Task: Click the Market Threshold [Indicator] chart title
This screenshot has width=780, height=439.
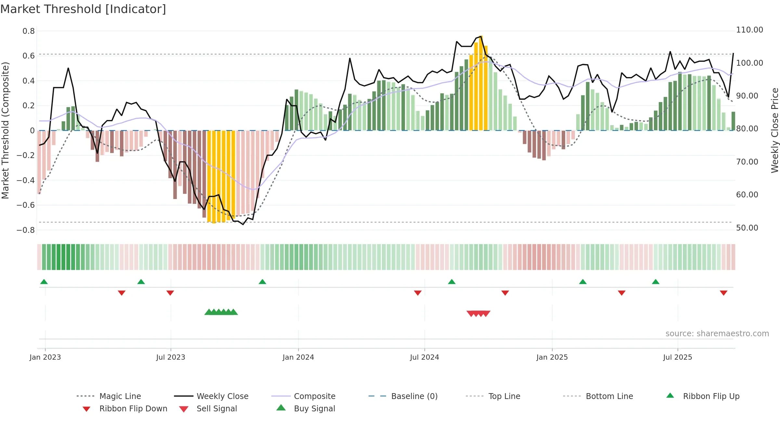Action: click(x=83, y=9)
